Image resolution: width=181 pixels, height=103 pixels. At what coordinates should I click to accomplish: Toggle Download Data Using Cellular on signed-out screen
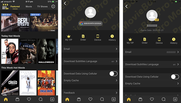click(113, 73)
